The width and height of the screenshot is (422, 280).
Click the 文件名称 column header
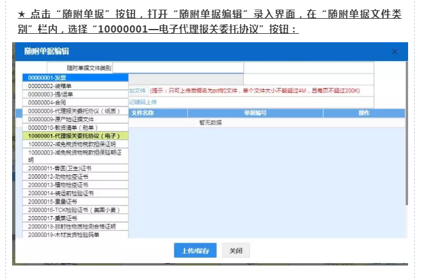[143, 113]
